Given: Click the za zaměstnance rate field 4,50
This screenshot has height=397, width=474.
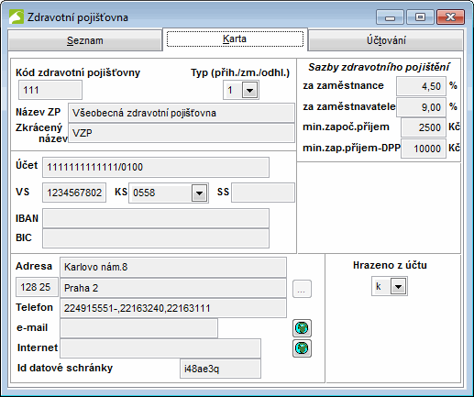Looking at the screenshot, I should pyautogui.click(x=421, y=86).
